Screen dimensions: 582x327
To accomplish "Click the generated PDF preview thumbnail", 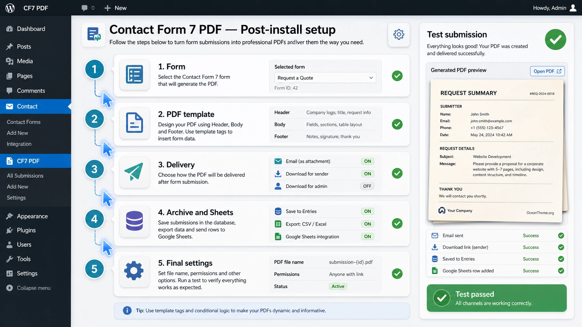I will [x=497, y=150].
